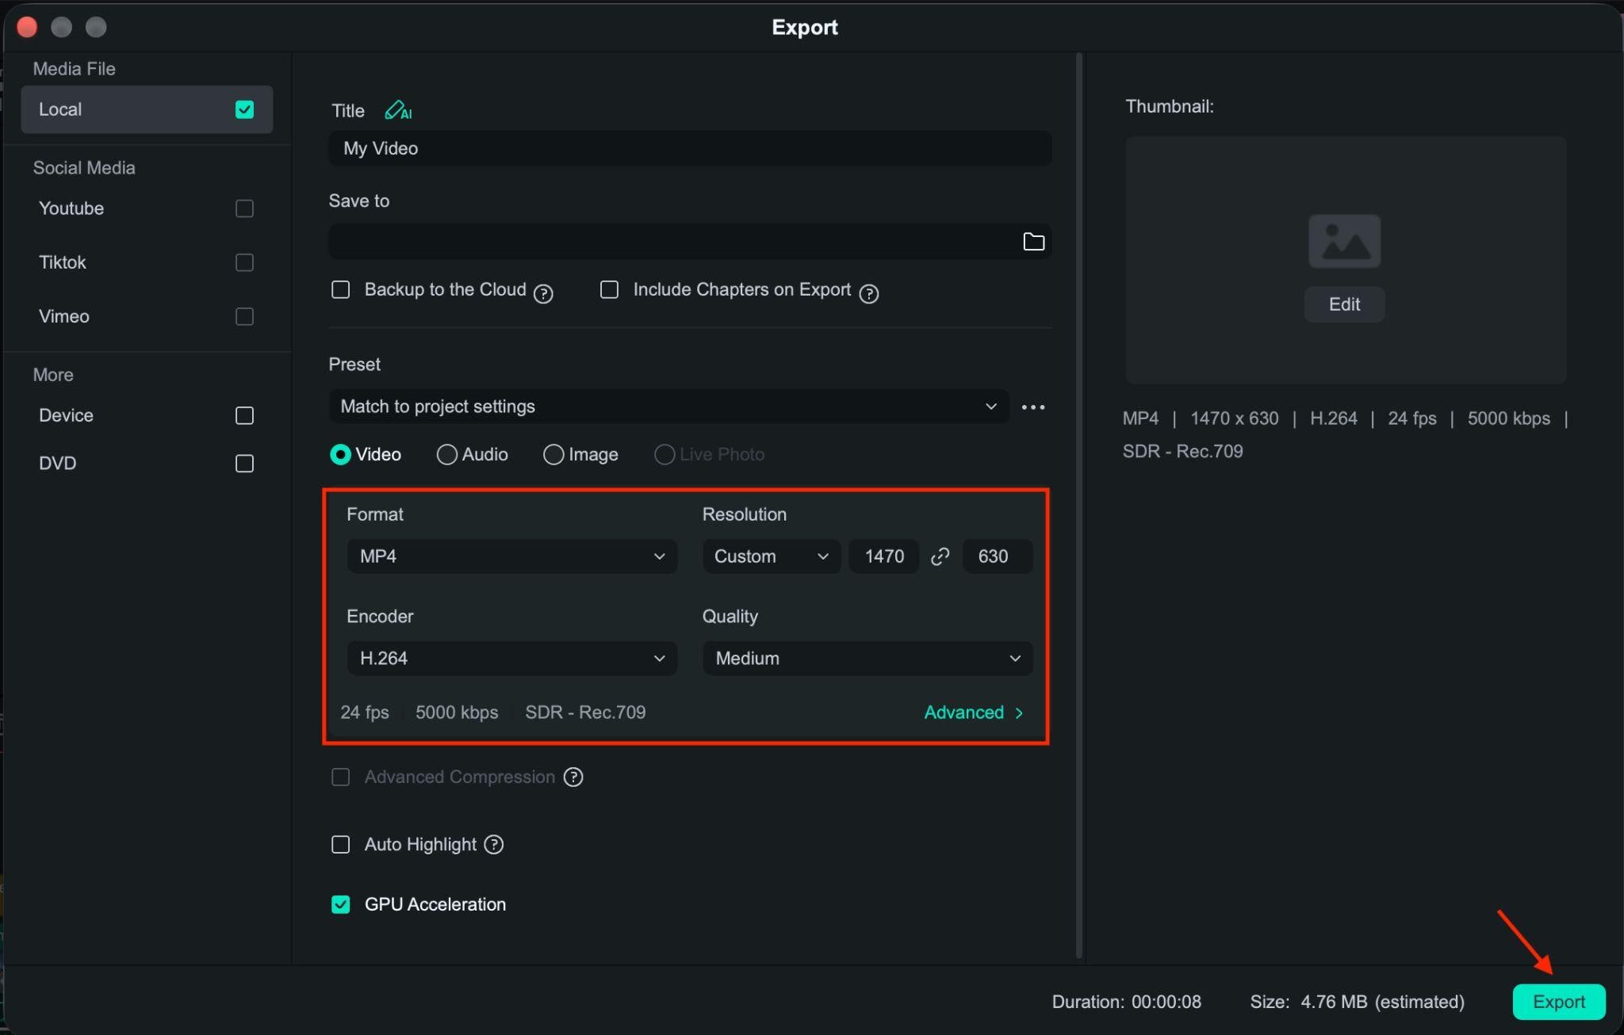Viewport: 1624px width, 1035px height.
Task: Select Local in the Media File list
Action: (x=147, y=109)
